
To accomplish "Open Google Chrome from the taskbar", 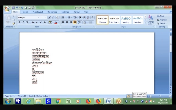I will coord(58,101).
